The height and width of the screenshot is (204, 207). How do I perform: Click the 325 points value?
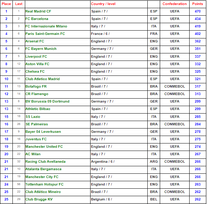coord(197,72)
